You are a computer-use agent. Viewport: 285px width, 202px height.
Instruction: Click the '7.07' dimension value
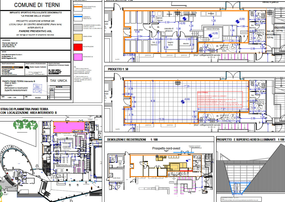tap(223, 109)
